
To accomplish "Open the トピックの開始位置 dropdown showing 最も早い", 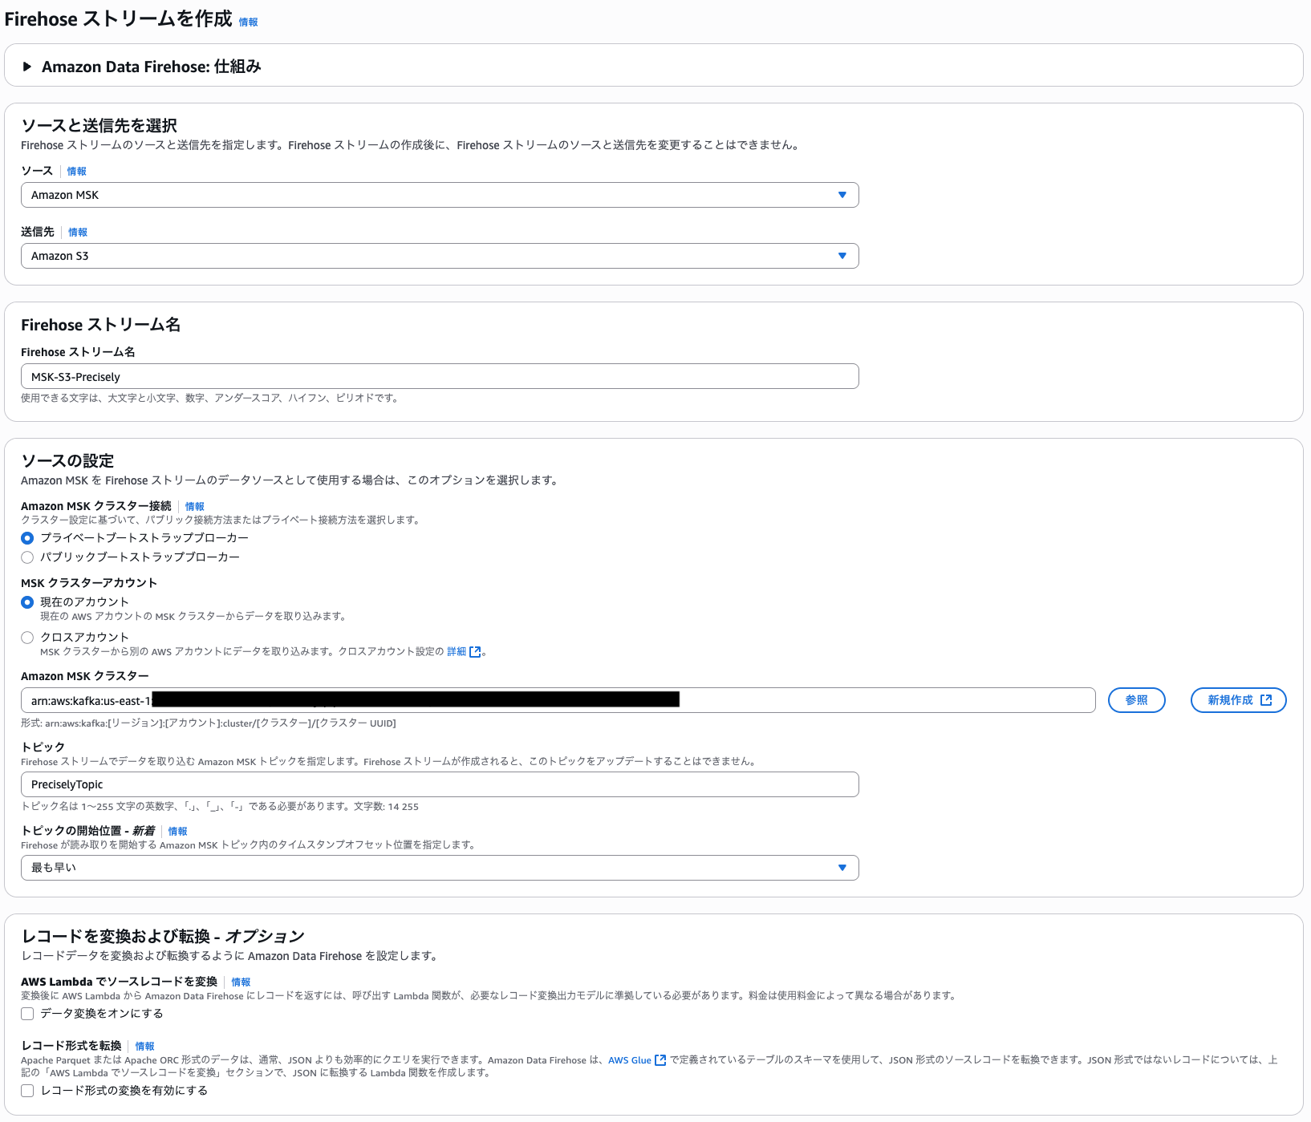I will pyautogui.click(x=440, y=868).
